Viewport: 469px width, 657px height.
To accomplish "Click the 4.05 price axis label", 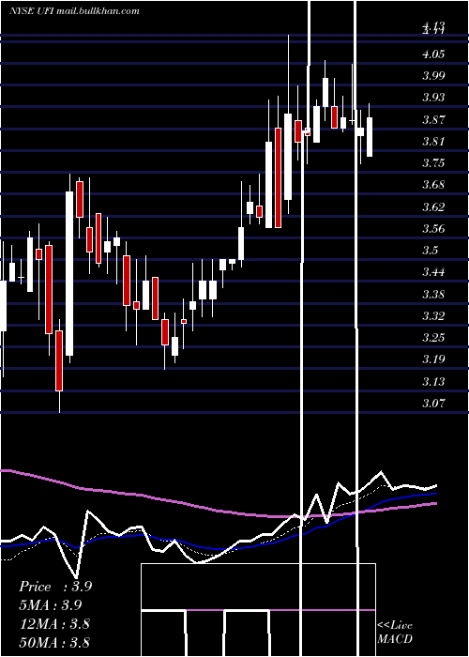I will coord(433,54).
